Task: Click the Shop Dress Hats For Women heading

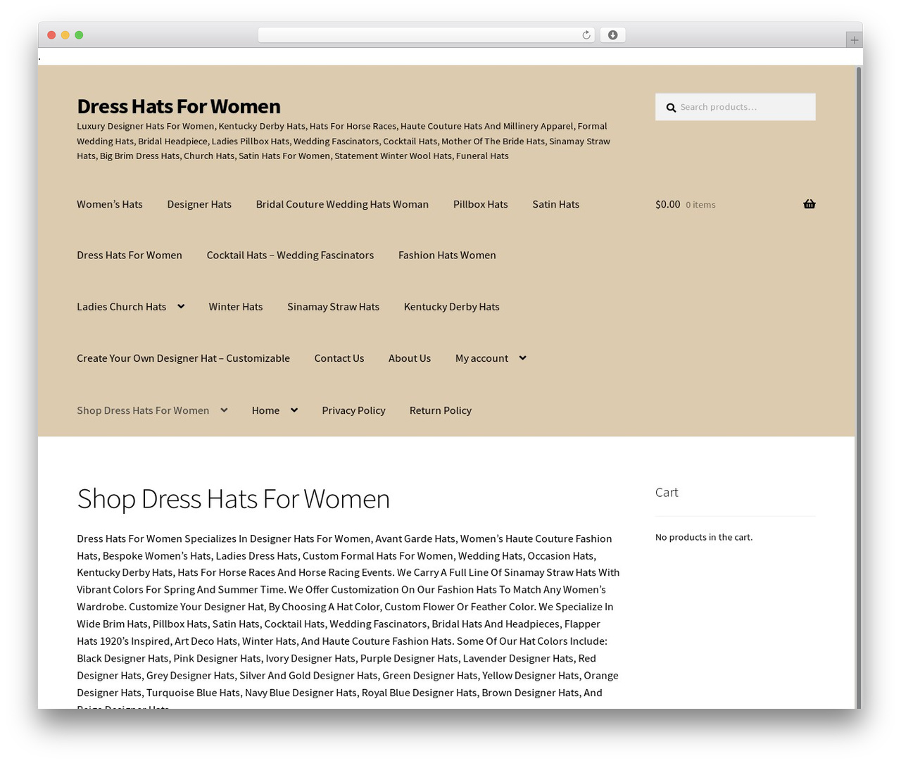Action: [233, 498]
